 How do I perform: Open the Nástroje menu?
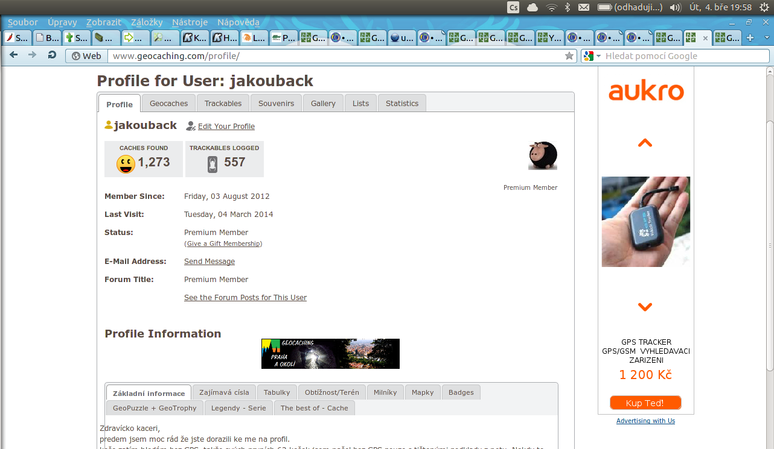(190, 22)
